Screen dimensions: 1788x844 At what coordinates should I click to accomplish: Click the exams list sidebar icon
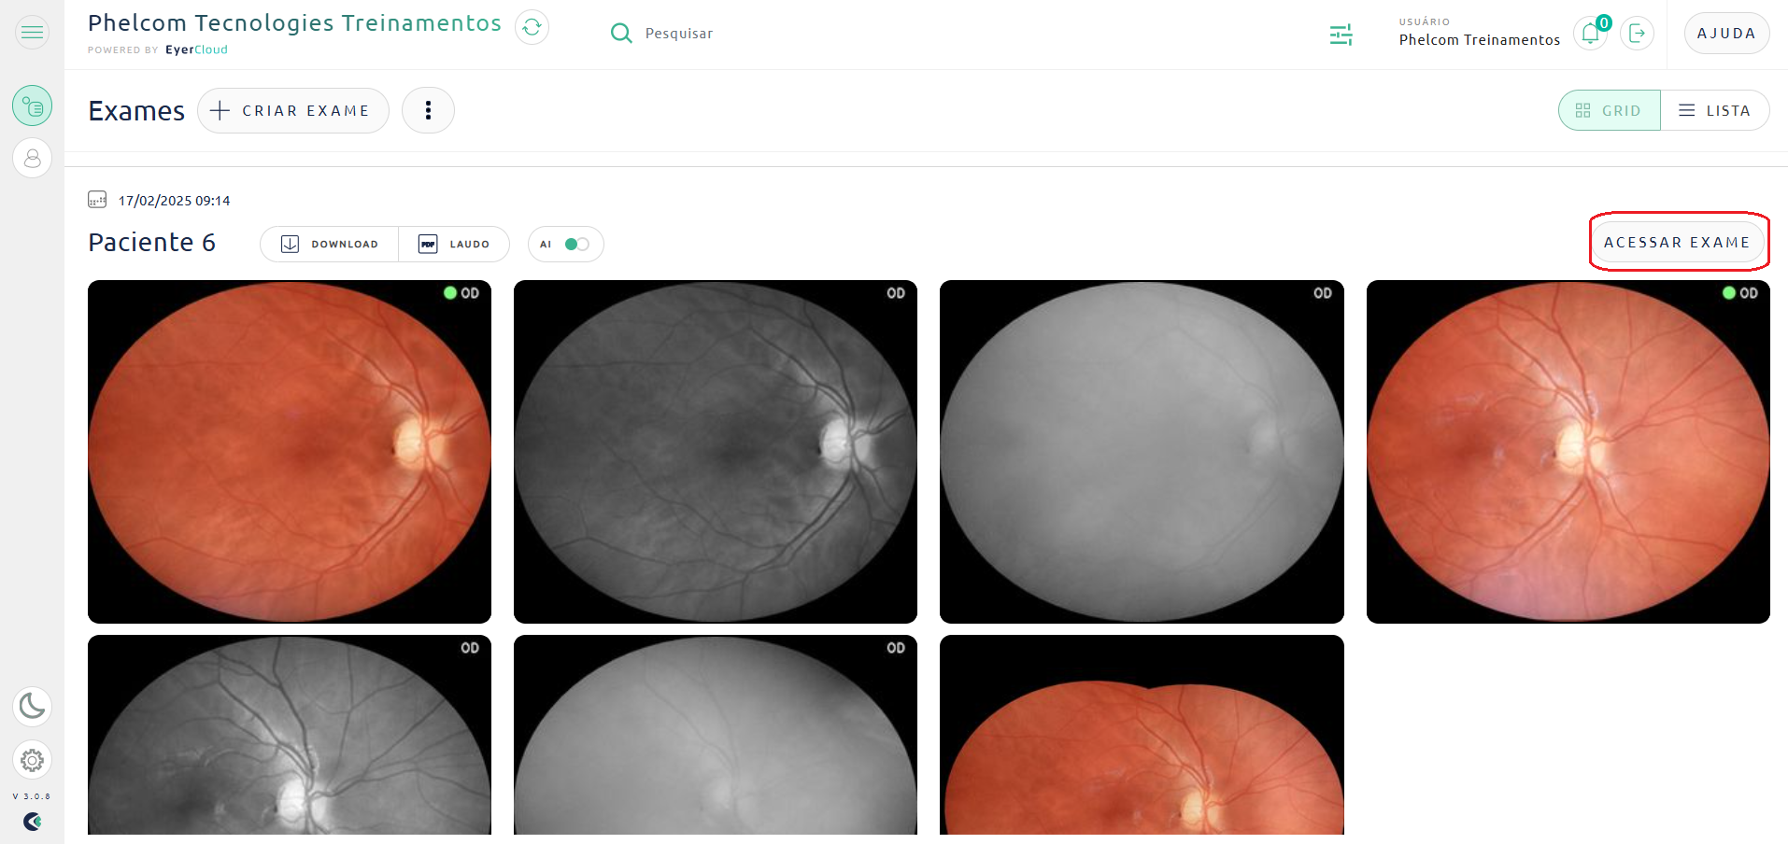(x=32, y=106)
